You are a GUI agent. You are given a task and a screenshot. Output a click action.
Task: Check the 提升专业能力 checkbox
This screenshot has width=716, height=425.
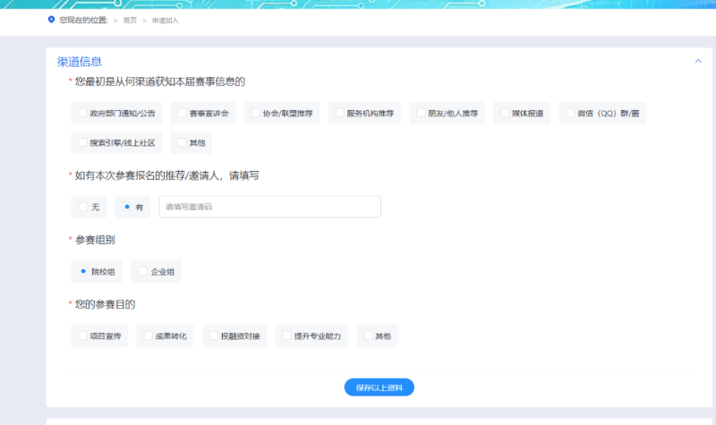(x=287, y=336)
